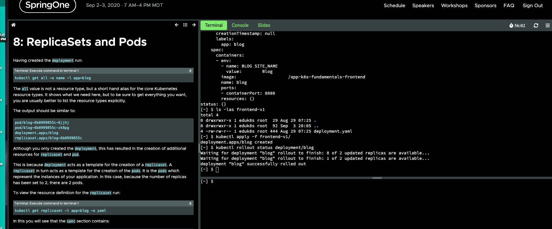Run the kubectl get replicaset command icon
The image size is (552, 229).
click(190, 203)
